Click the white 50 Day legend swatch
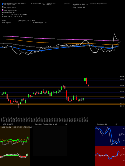This screenshot has height=166, width=125. (2, 7)
